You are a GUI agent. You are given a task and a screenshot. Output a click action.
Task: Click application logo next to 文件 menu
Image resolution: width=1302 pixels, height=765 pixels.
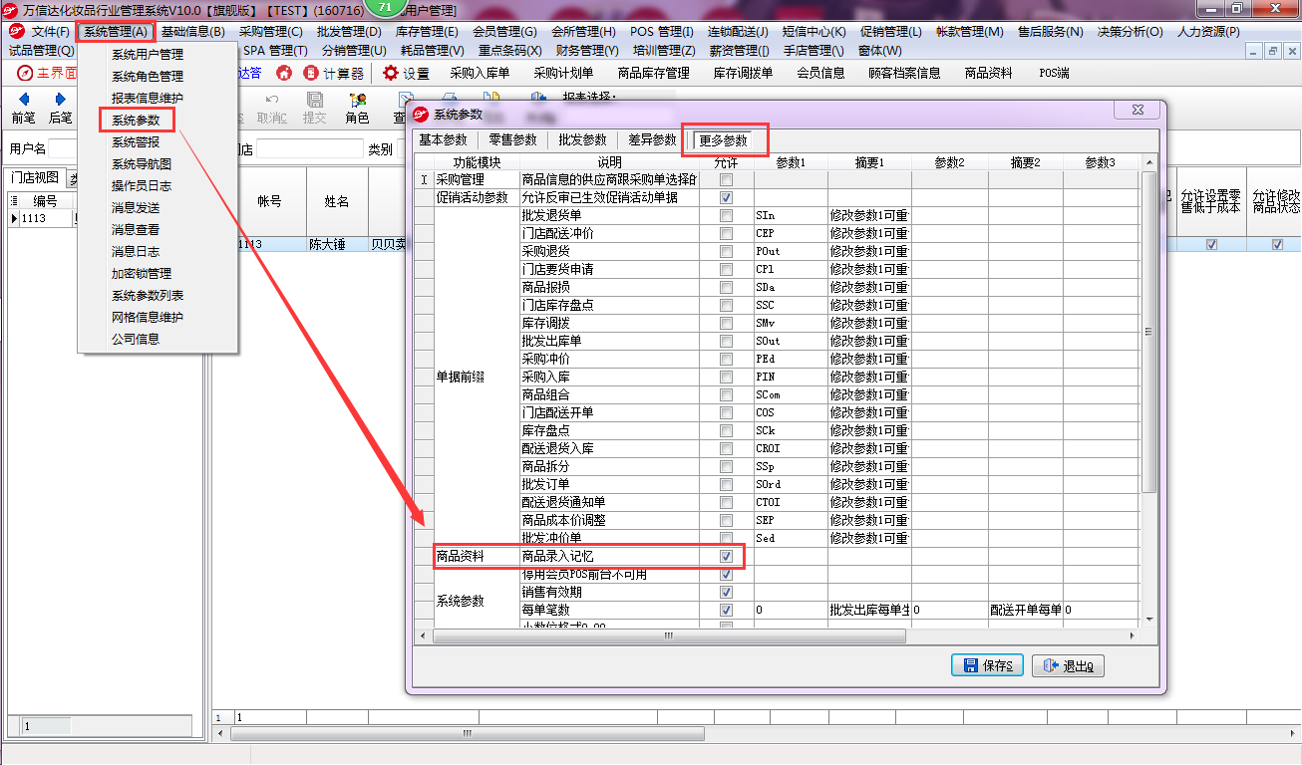click(x=15, y=31)
